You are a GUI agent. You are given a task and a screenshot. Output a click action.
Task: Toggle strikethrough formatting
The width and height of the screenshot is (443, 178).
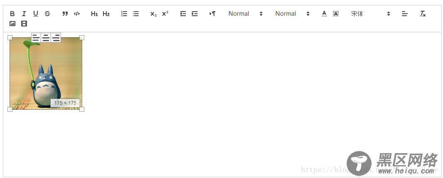click(x=47, y=14)
